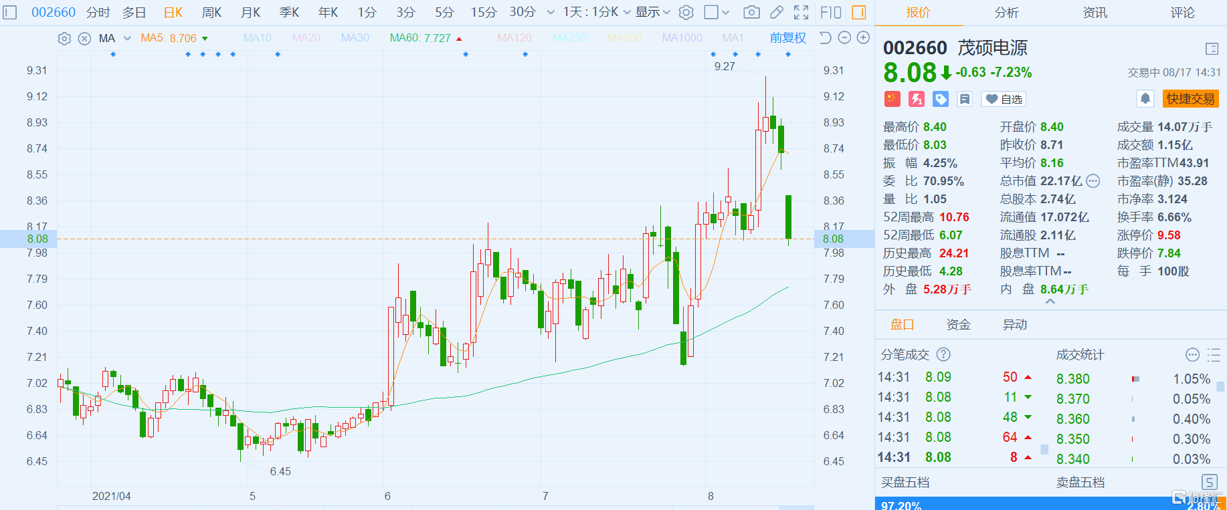Zoom in the chart with plus icon

pyautogui.click(x=863, y=38)
